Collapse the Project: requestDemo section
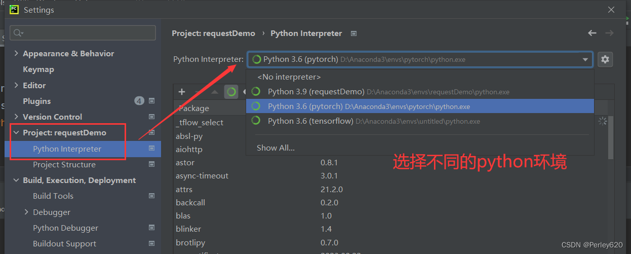 pyautogui.click(x=16, y=132)
